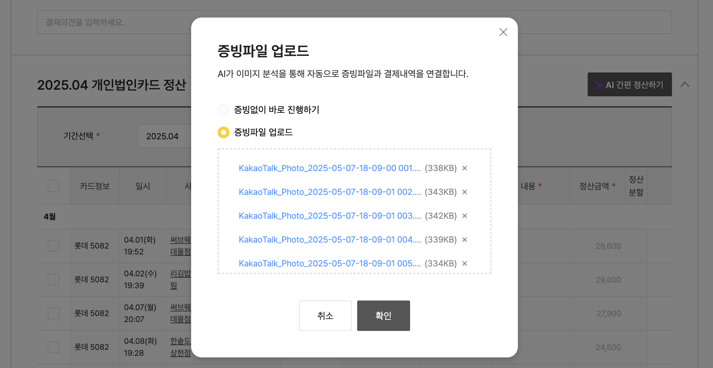This screenshot has height=368, width=713.
Task: Check the select-all checkbox in table header
Action: pos(53,186)
